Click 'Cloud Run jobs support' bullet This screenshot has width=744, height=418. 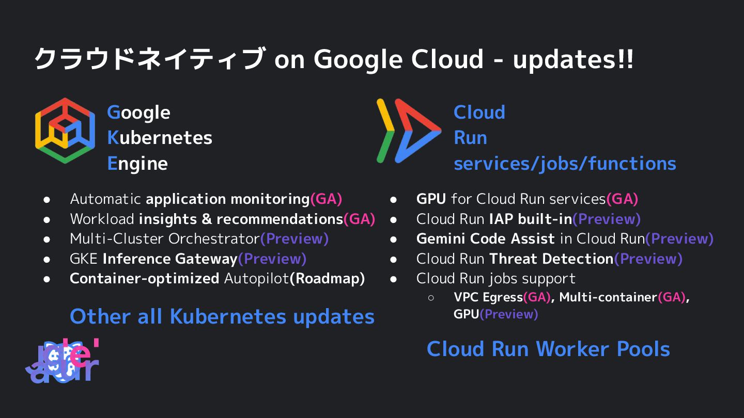496,279
